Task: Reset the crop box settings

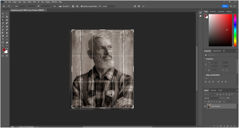Action: pos(135,6)
